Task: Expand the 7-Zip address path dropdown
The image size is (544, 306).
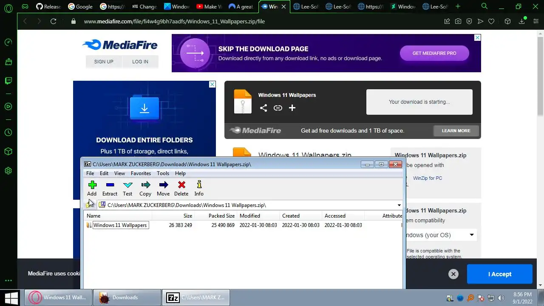Action: [x=399, y=205]
